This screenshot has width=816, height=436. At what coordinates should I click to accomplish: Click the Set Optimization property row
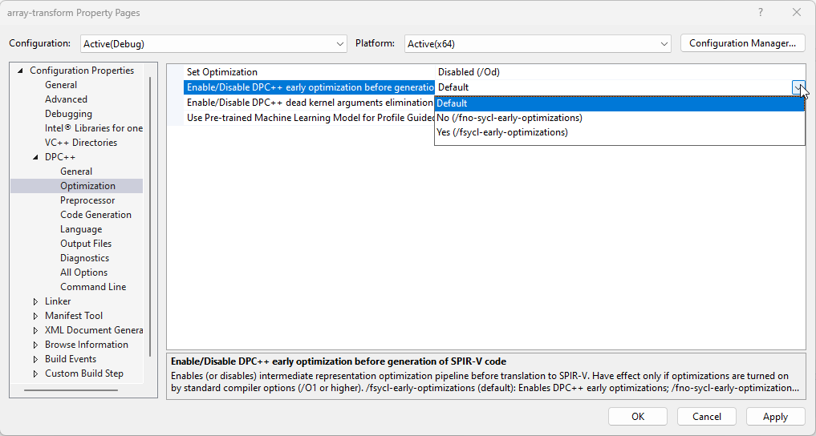pyautogui.click(x=222, y=72)
